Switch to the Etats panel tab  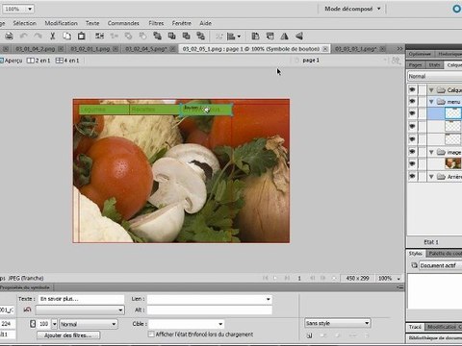tap(434, 65)
